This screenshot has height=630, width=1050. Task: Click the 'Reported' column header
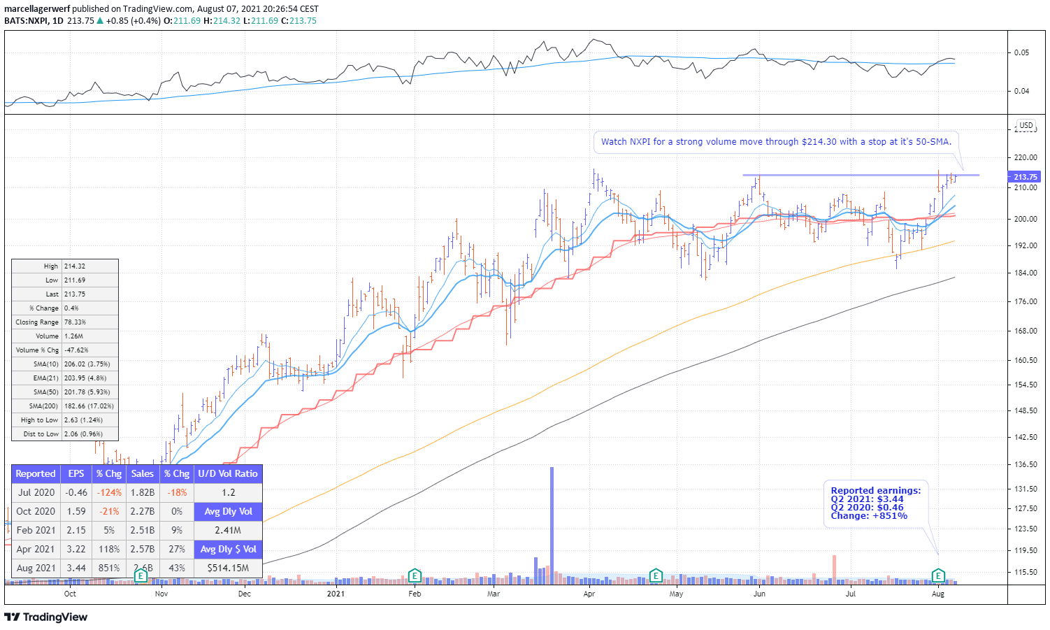36,474
